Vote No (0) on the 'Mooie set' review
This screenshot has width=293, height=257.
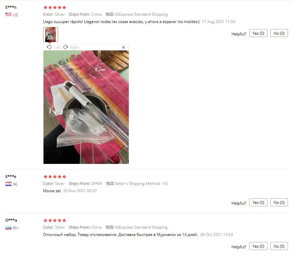coord(279,202)
